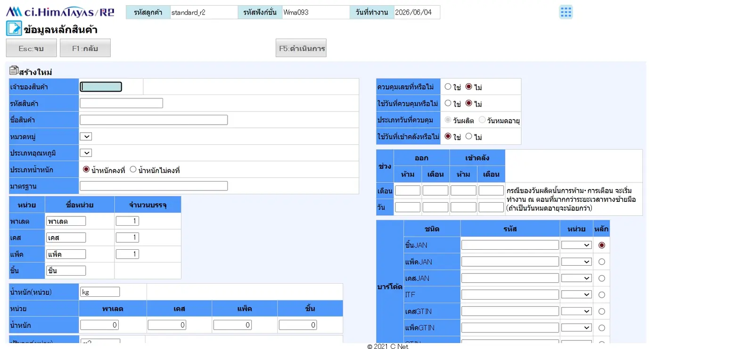Click the มาตรฐาน input field
The width and height of the screenshot is (754, 349).
154,186
